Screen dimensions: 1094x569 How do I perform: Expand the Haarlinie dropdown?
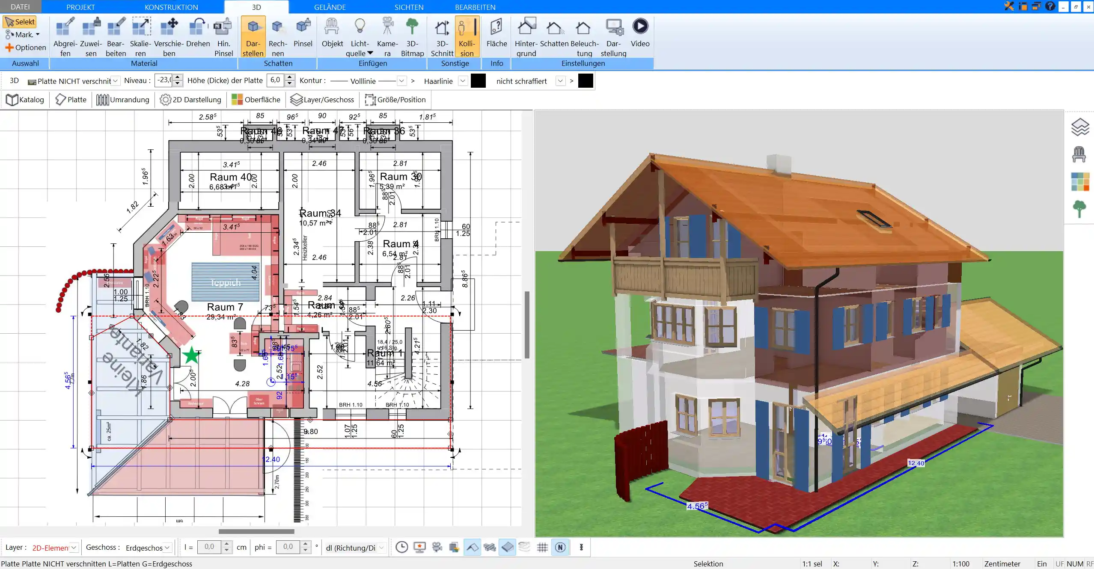(462, 81)
